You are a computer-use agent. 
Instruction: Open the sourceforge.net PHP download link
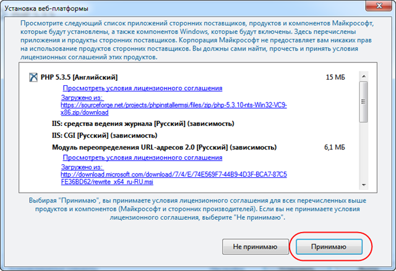(174, 109)
